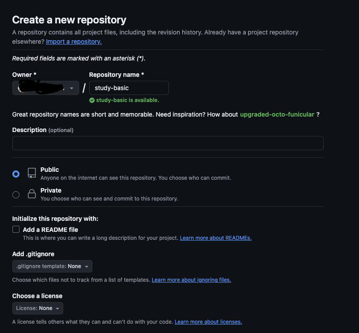
Task: Click the Repository name input field
Action: tap(129, 88)
